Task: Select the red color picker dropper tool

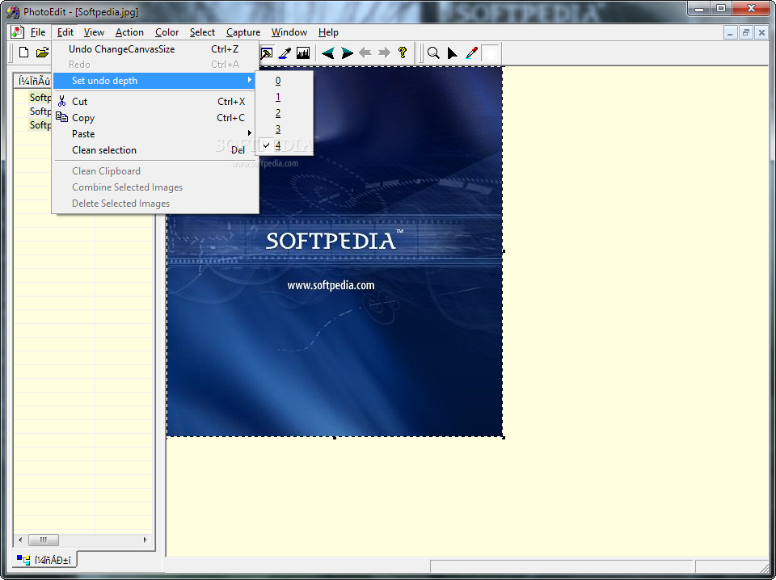Action: 471,53
